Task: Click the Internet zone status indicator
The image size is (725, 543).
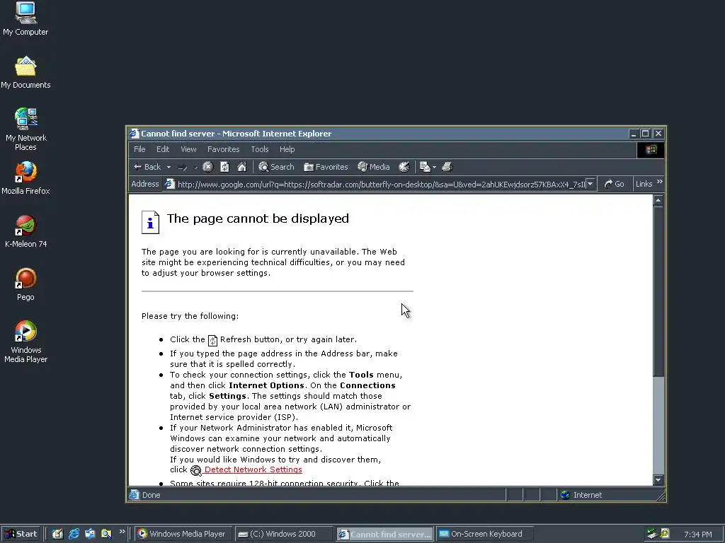Action: [x=583, y=495]
